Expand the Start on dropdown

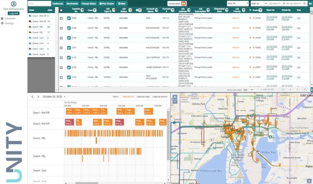pos(259,3)
